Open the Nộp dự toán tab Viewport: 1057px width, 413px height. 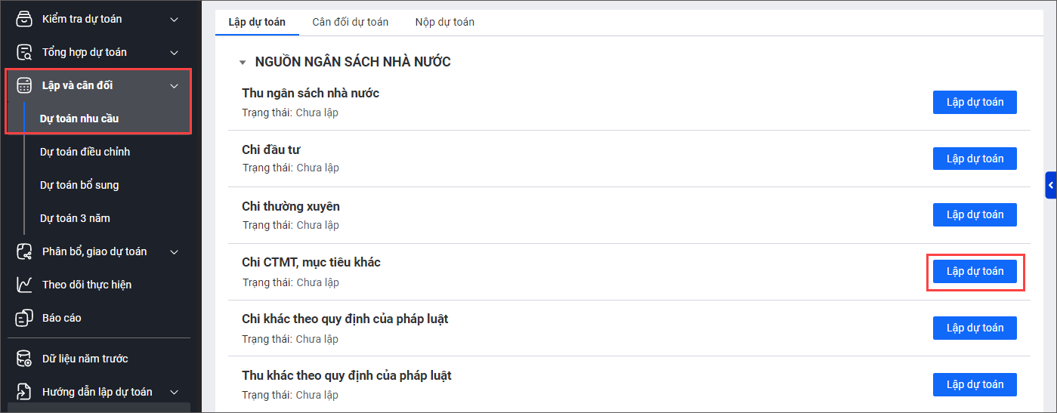(444, 22)
